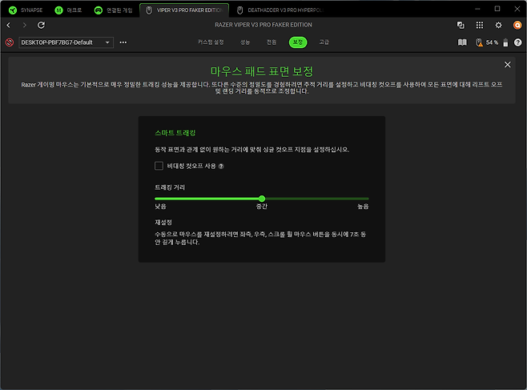Click the orange user account avatar

(x=517, y=25)
